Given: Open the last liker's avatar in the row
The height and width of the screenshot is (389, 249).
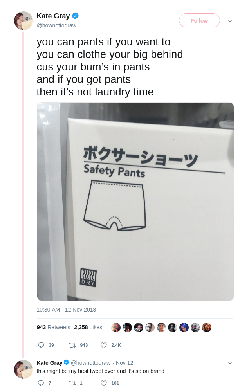Looking at the screenshot, I should tap(207, 328).
